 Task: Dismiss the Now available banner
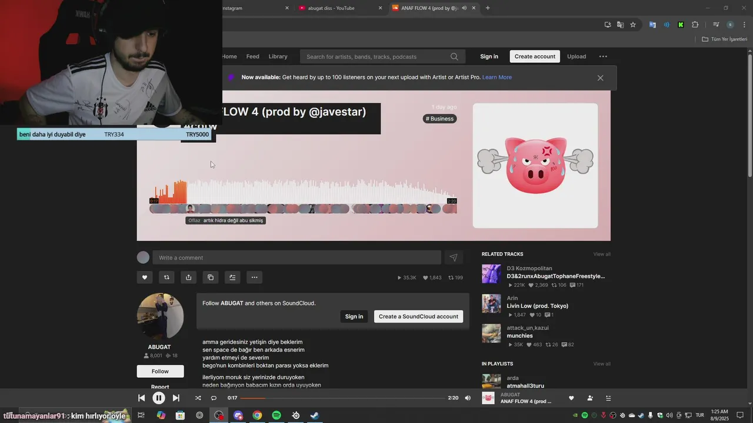pos(600,78)
